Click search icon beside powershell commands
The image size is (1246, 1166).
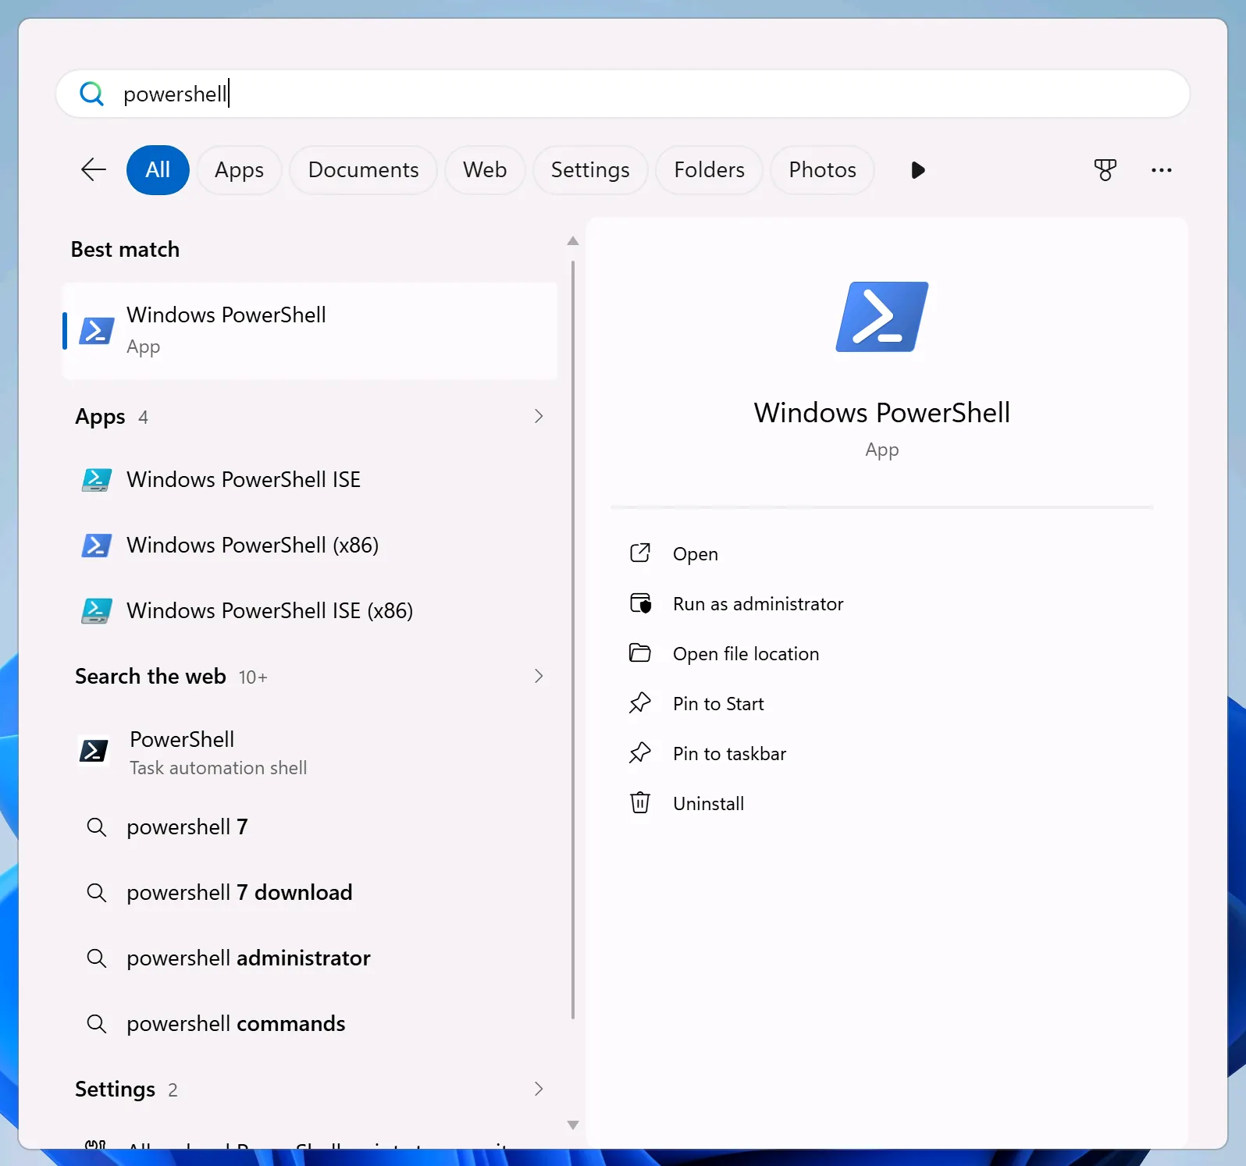point(97,1024)
